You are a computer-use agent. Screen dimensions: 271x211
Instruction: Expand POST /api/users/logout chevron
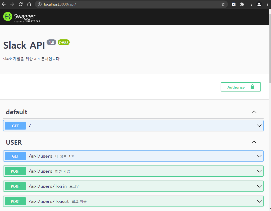[x=259, y=201]
